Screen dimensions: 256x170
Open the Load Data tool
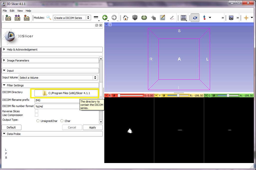[8, 18]
